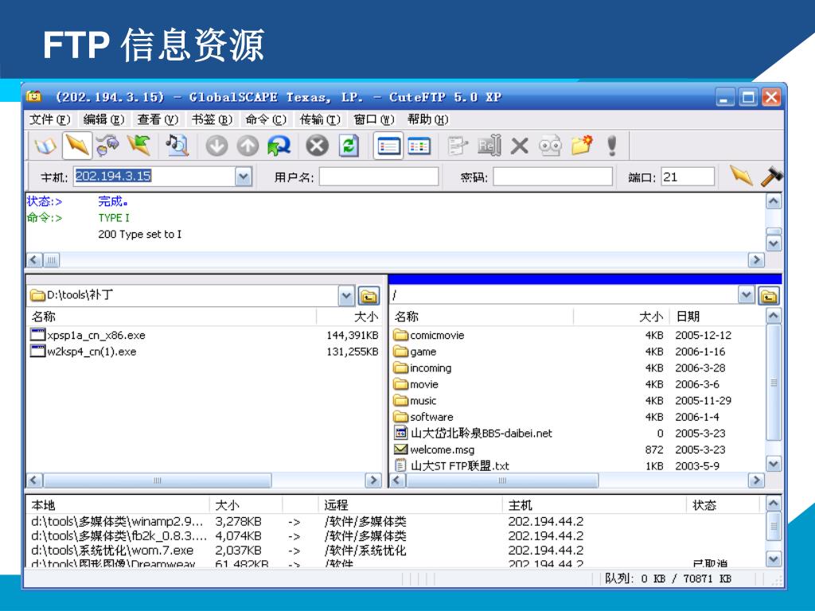Click the edit file pencil icon
Image resolution: width=815 pixels, height=611 pixels.
pos(458,146)
